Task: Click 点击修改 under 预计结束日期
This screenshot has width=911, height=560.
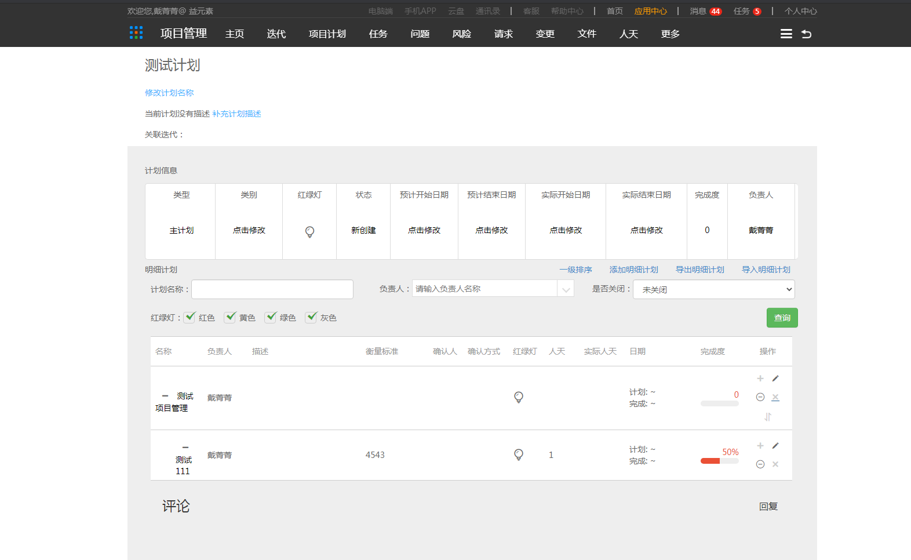Action: pos(491,230)
